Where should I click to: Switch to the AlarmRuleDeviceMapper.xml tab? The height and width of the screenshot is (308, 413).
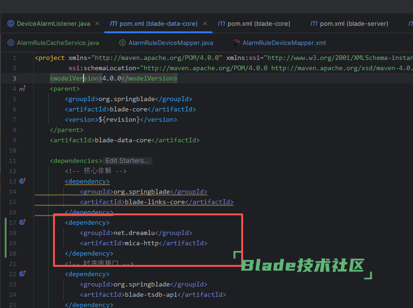click(x=283, y=43)
